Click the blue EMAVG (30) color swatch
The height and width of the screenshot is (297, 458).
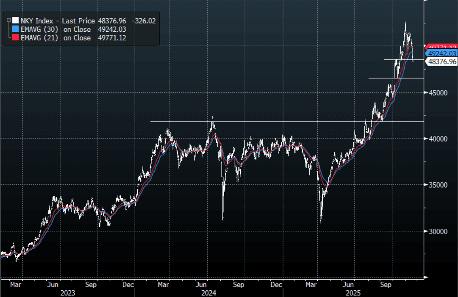(16, 29)
